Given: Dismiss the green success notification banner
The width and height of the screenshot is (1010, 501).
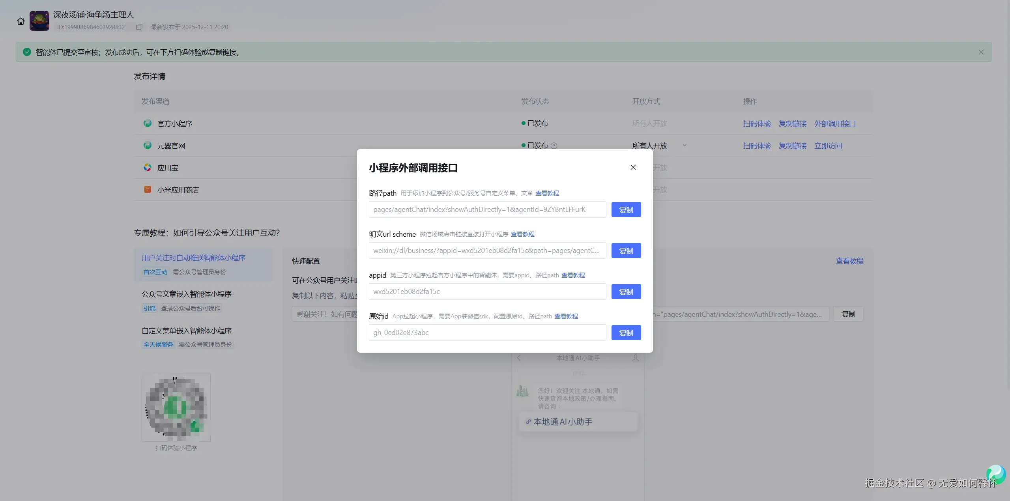Looking at the screenshot, I should [981, 52].
